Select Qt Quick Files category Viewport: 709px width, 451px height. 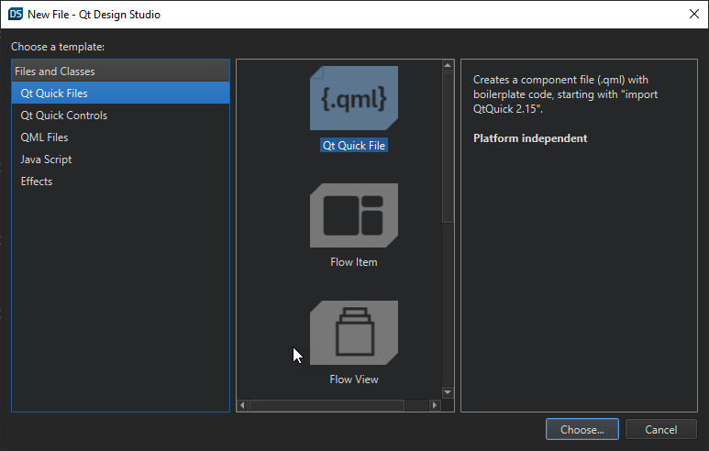121,93
